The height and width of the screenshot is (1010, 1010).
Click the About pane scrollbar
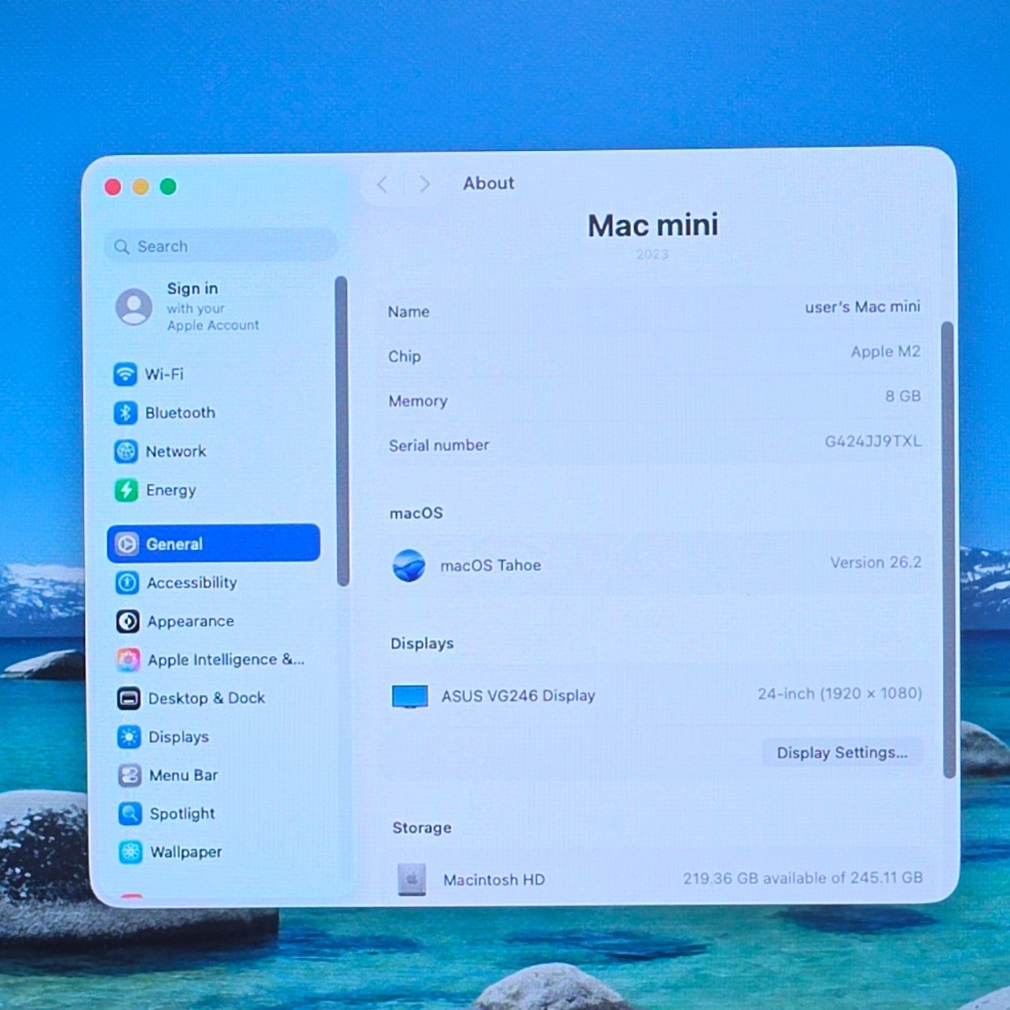point(948,550)
